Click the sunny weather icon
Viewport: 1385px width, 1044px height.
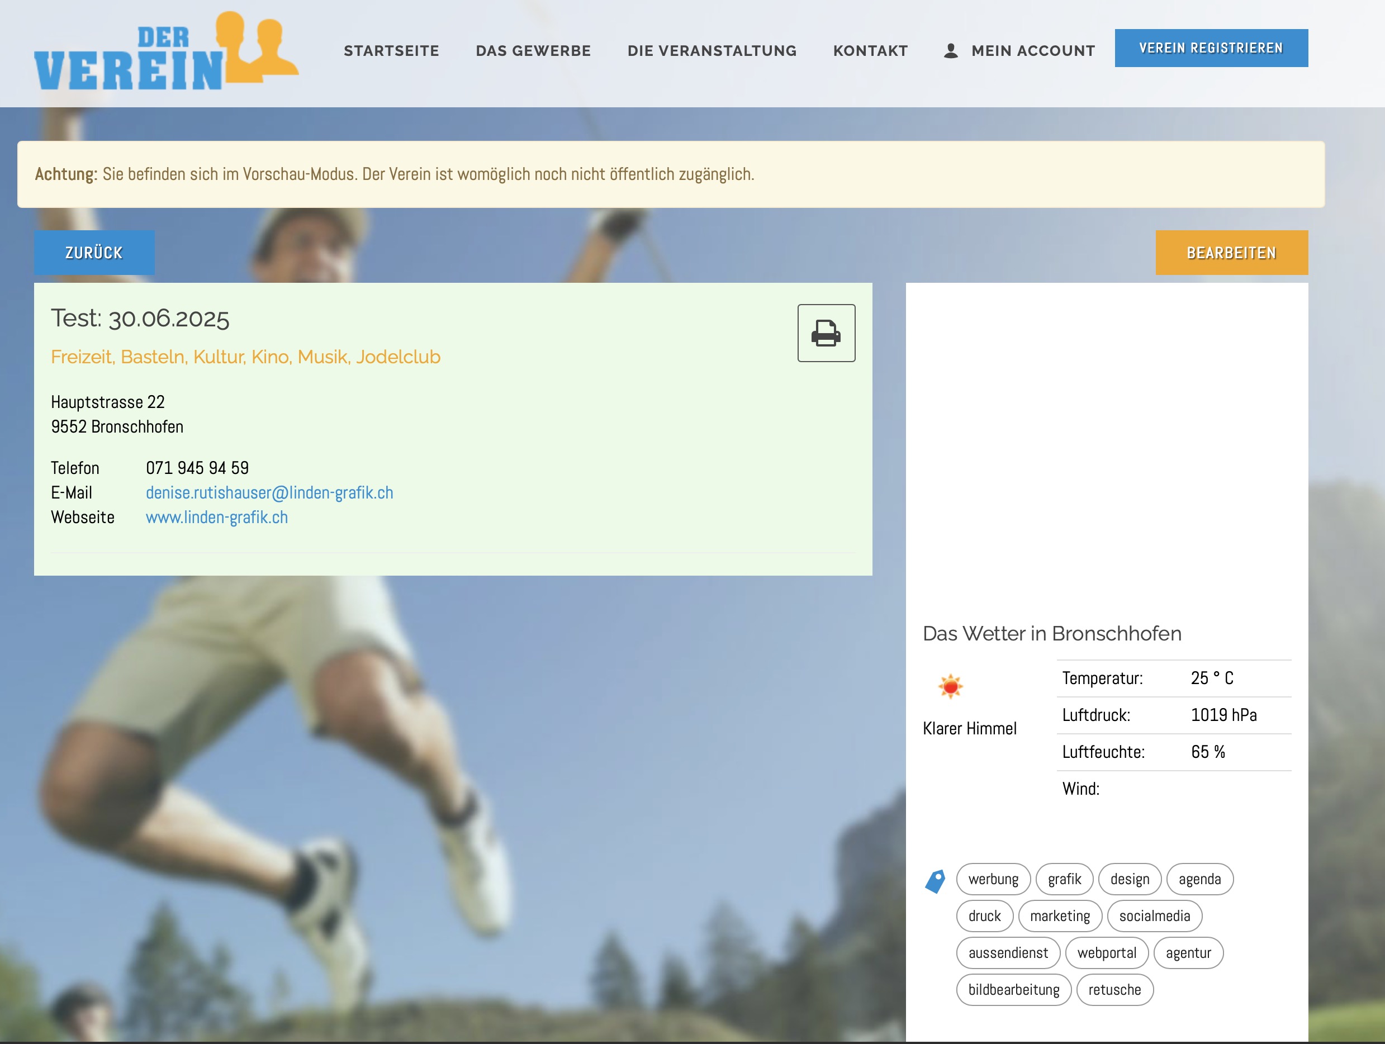coord(950,686)
